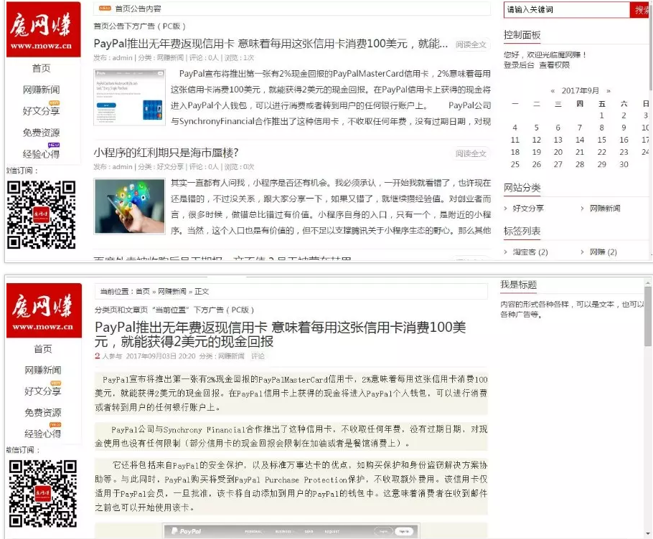This screenshot has height=539, width=653.
Task: Click the smartphone apps thumbnail image
Action: click(x=129, y=206)
